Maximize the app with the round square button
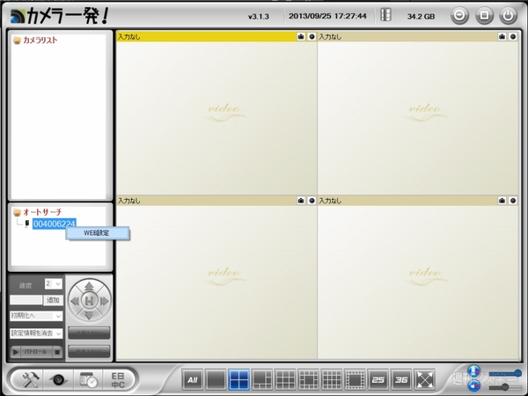Image resolution: width=528 pixels, height=396 pixels. 484,16
